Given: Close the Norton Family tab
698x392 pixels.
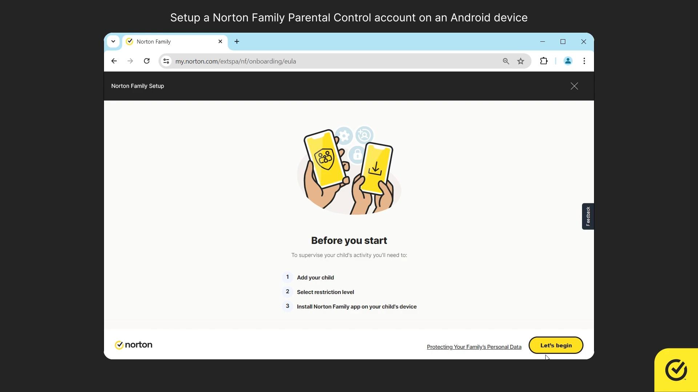Looking at the screenshot, I should tap(220, 41).
